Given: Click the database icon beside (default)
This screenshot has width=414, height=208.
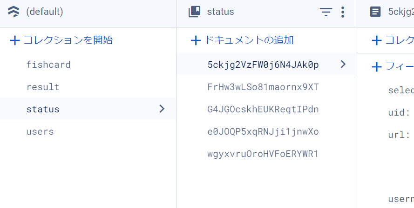Looking at the screenshot, I should (x=14, y=12).
